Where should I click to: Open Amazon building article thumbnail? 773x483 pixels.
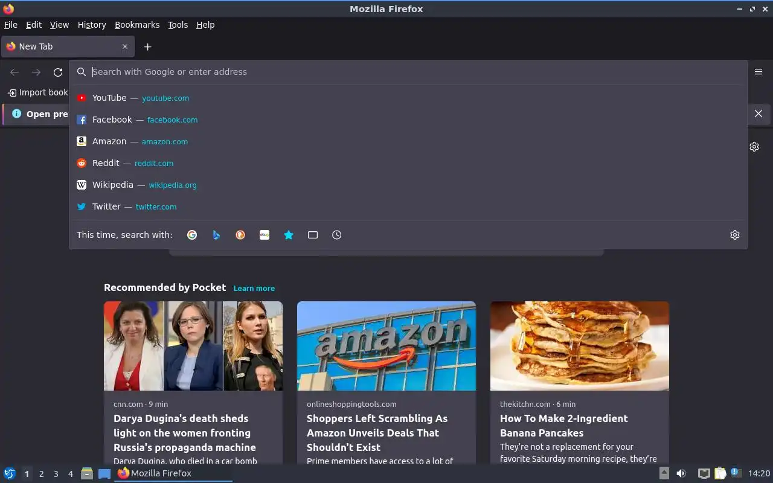point(386,346)
